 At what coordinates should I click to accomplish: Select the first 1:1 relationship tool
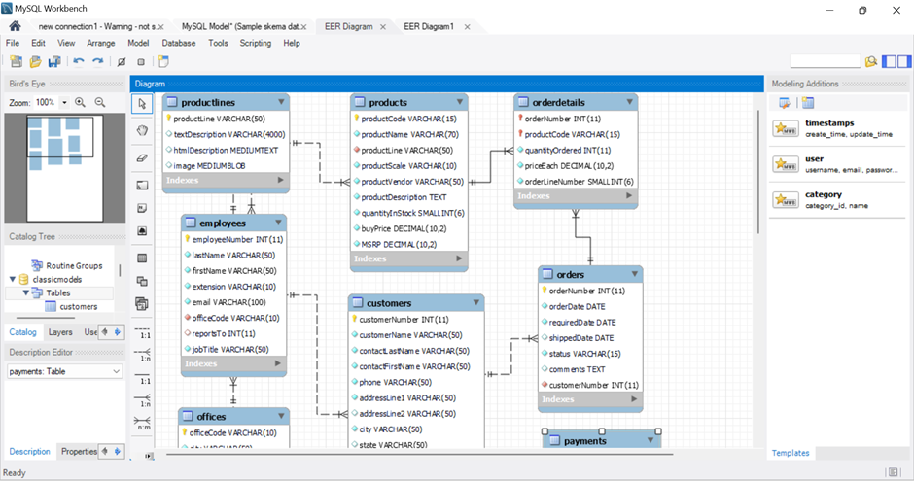pyautogui.click(x=143, y=332)
